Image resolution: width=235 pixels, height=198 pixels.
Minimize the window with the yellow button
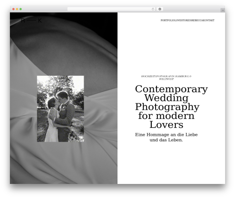coord(17,9)
